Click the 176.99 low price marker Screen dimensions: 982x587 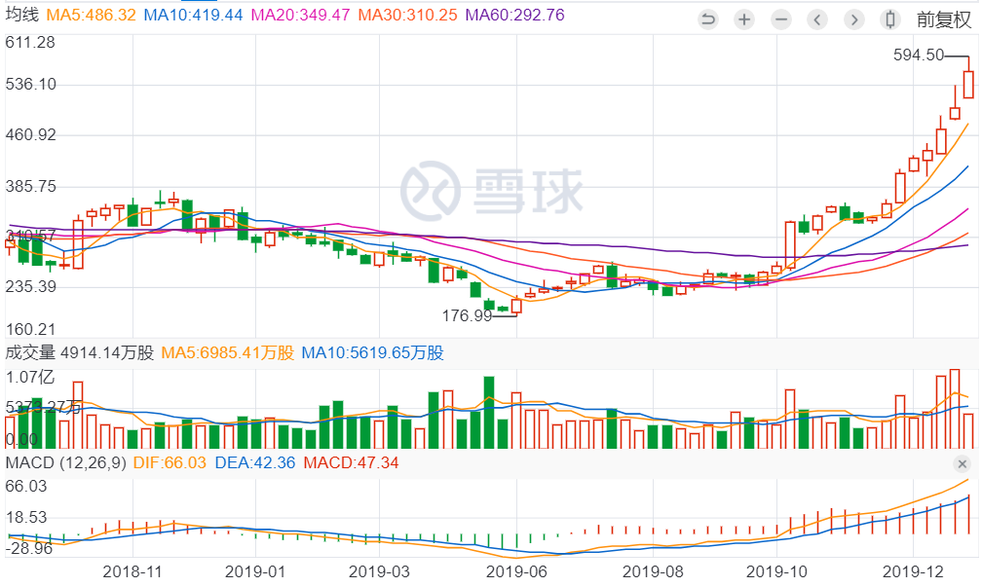click(x=468, y=316)
